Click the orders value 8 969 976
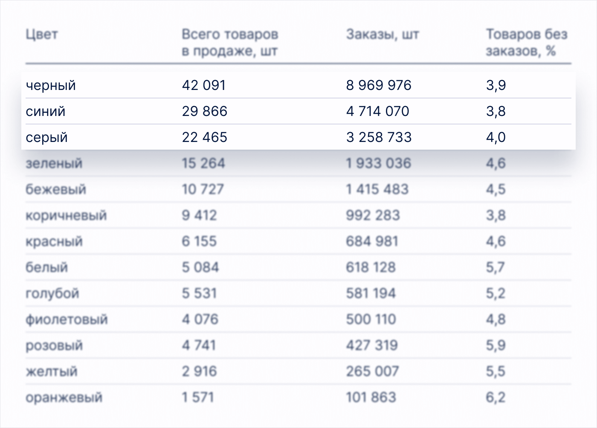Image resolution: width=597 pixels, height=428 pixels. coord(379,85)
